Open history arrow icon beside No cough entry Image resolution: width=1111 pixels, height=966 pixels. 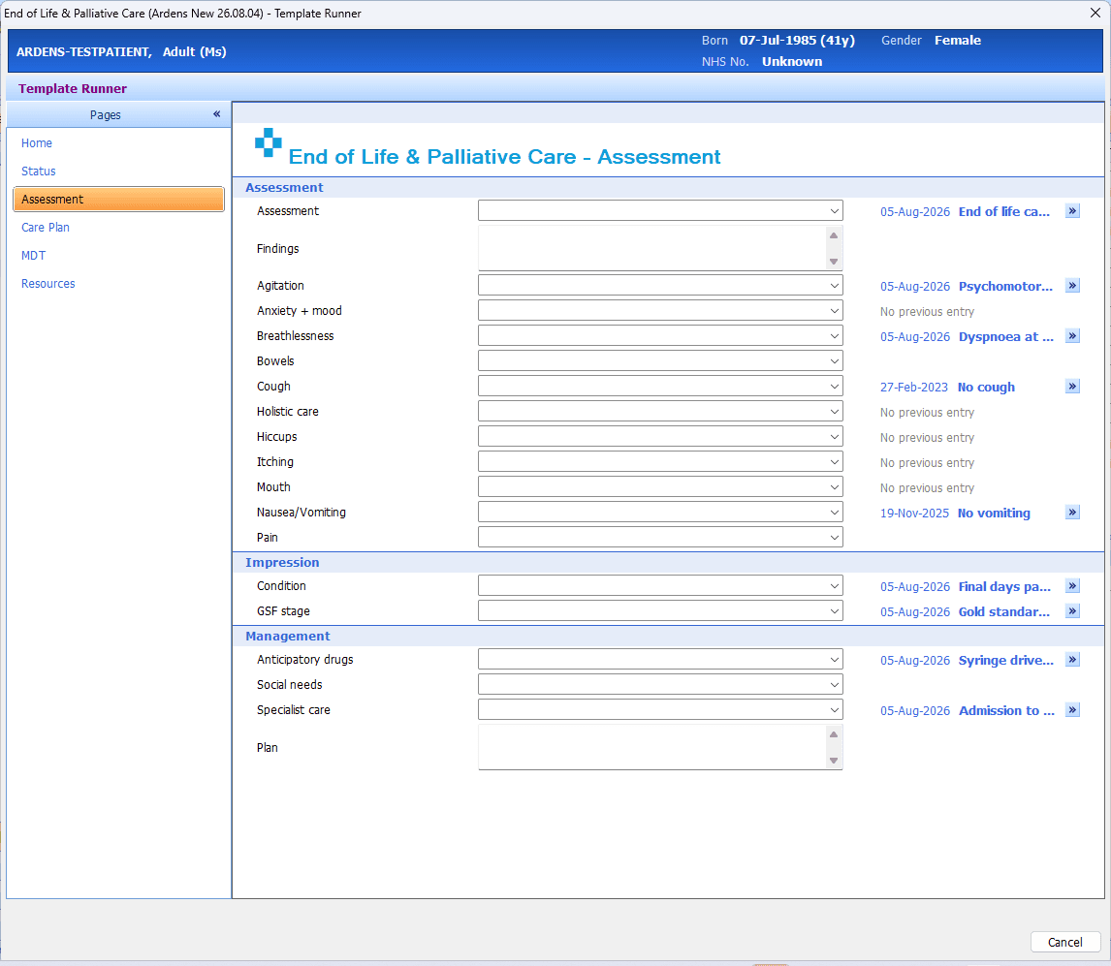[x=1073, y=386]
